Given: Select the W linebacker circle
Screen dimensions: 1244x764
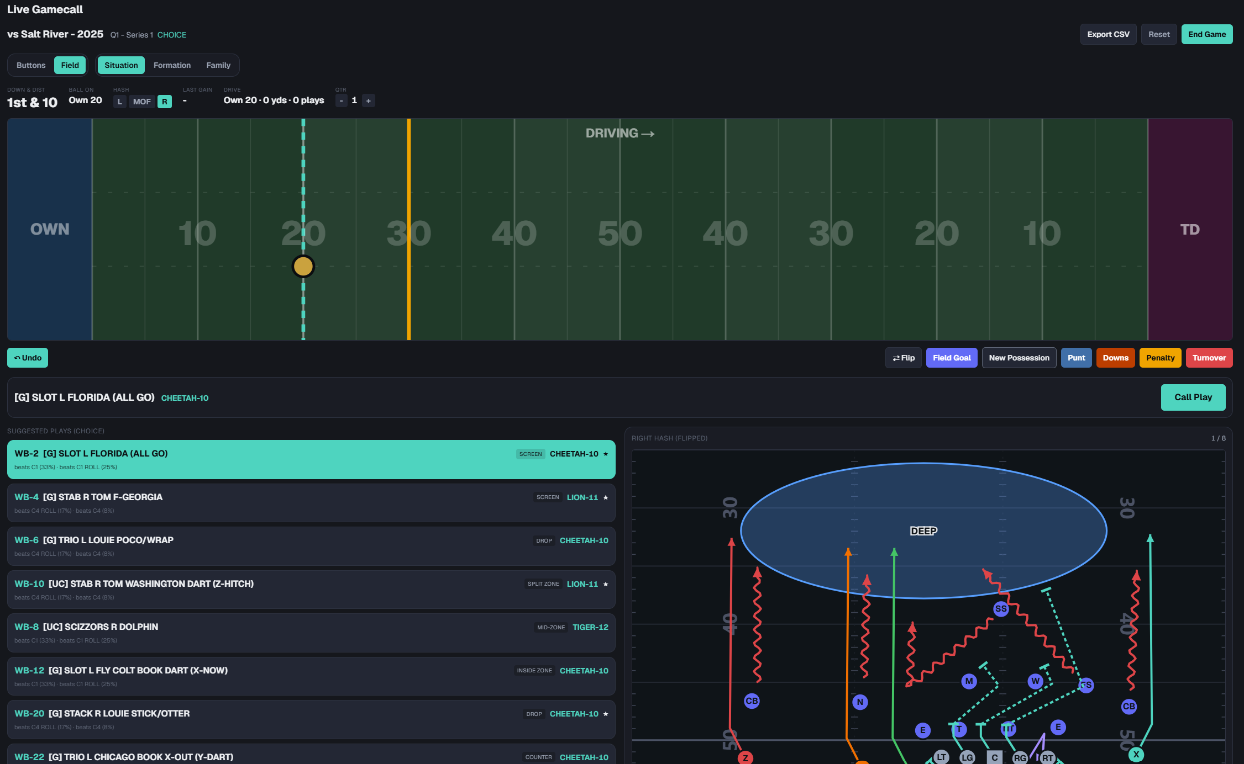Looking at the screenshot, I should [x=1036, y=681].
